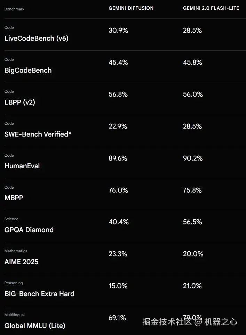Click the 30.9% LiveCodeBench Diffusion score

(118, 30)
